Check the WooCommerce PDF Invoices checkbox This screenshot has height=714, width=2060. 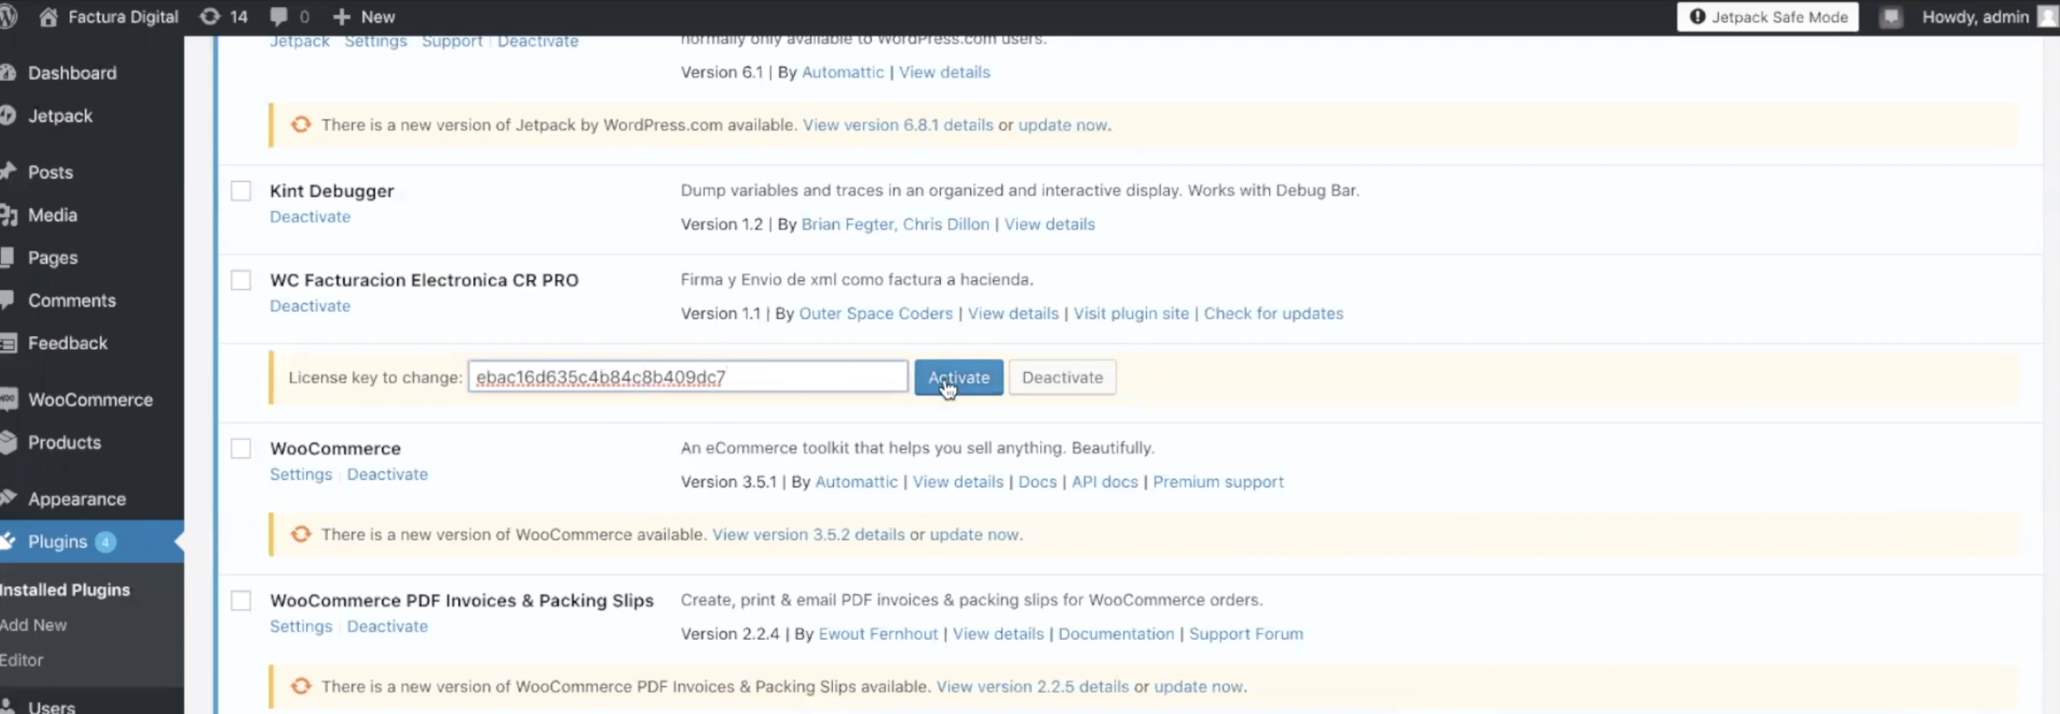pyautogui.click(x=241, y=600)
